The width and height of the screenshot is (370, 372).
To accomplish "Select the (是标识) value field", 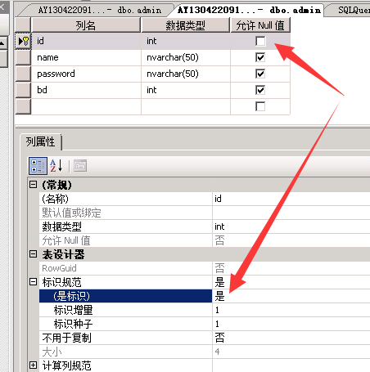I will coord(291,296).
